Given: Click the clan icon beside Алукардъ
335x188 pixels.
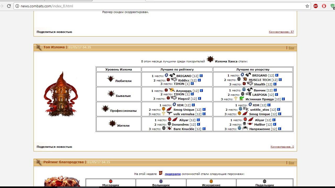Looking at the screenshot, I should click(x=172, y=90).
